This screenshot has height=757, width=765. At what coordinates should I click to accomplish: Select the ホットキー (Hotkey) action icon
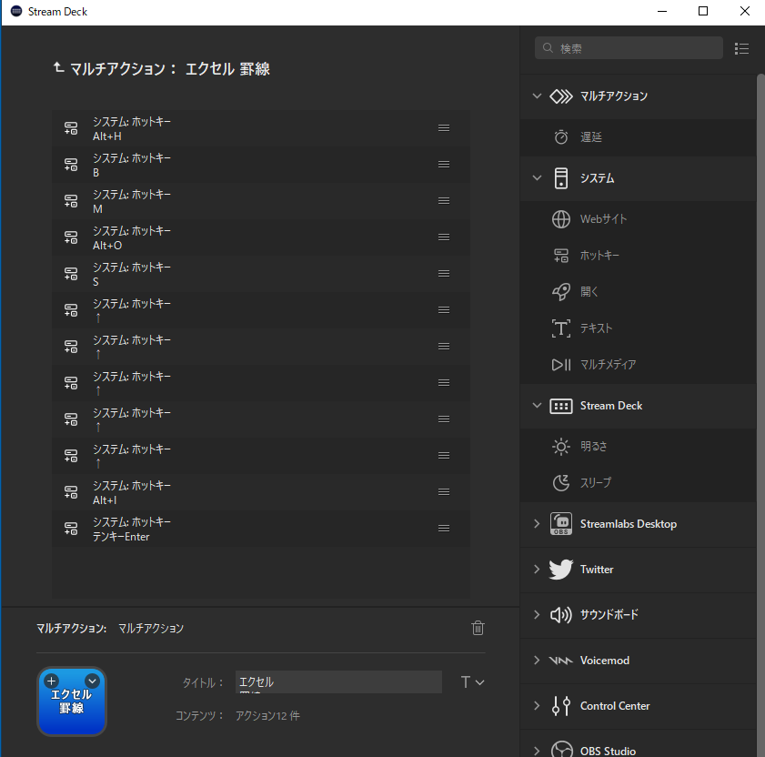561,255
